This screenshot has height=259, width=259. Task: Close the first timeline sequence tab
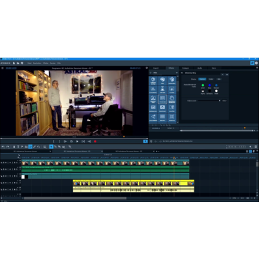(51, 152)
